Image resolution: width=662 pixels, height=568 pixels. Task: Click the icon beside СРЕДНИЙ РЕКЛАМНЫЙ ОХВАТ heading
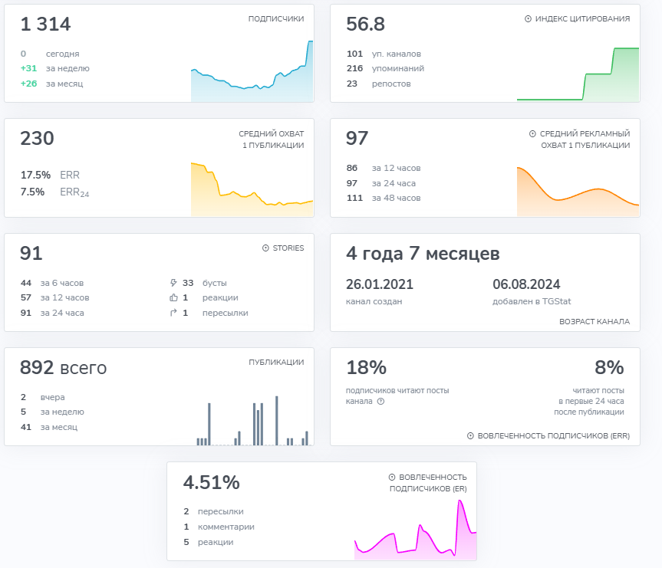click(532, 134)
